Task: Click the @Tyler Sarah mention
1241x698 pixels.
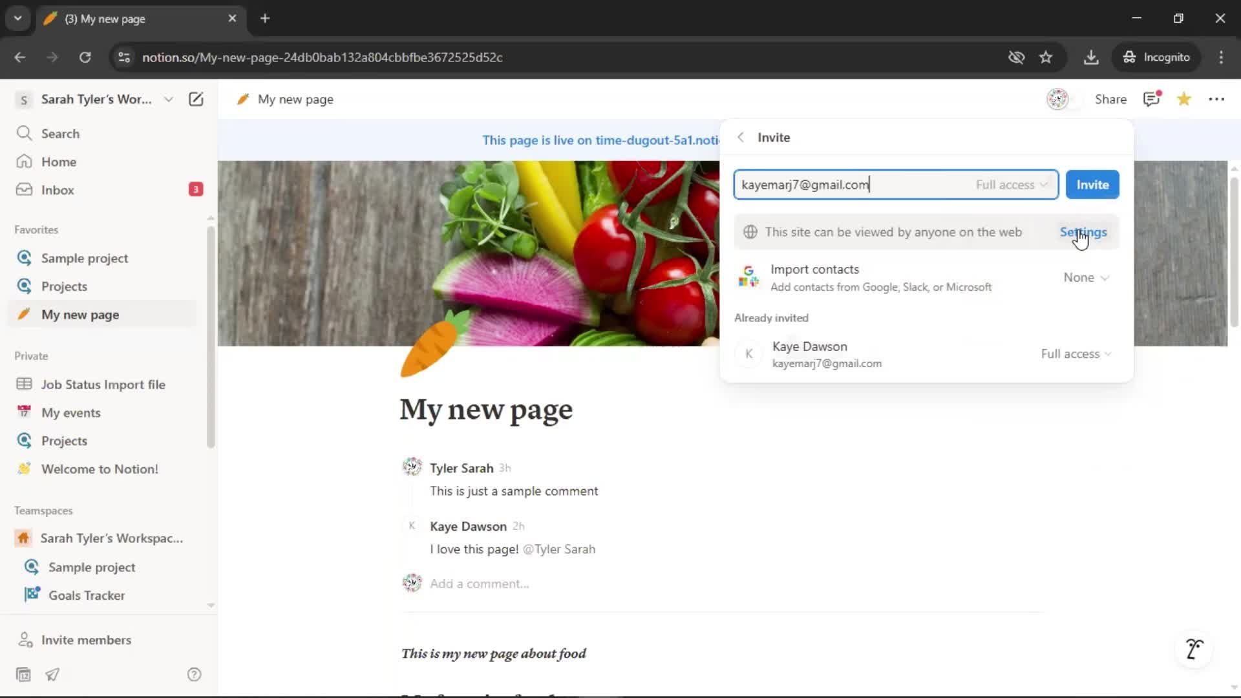Action: [558, 549]
